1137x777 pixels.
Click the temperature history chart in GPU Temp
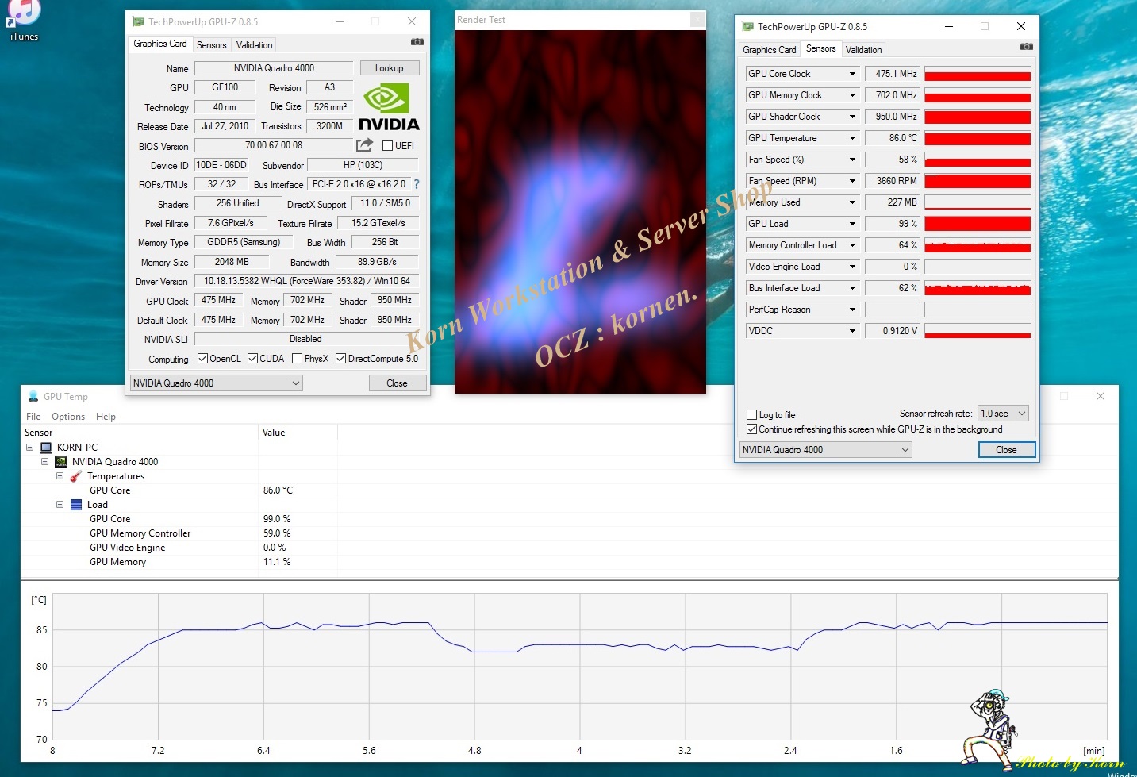580,666
